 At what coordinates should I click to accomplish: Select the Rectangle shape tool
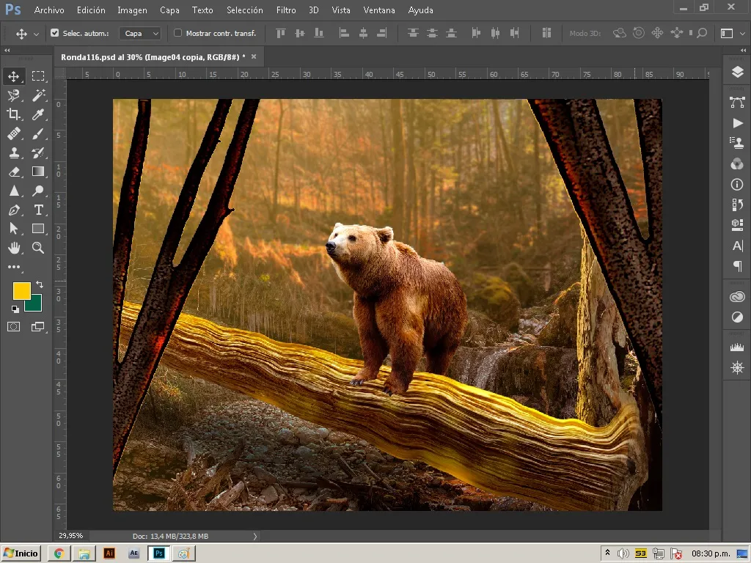pos(38,229)
